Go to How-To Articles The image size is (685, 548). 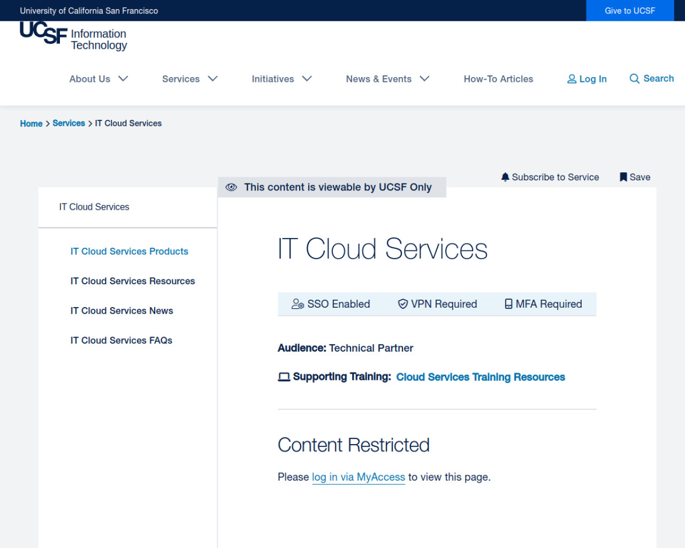tap(498, 79)
